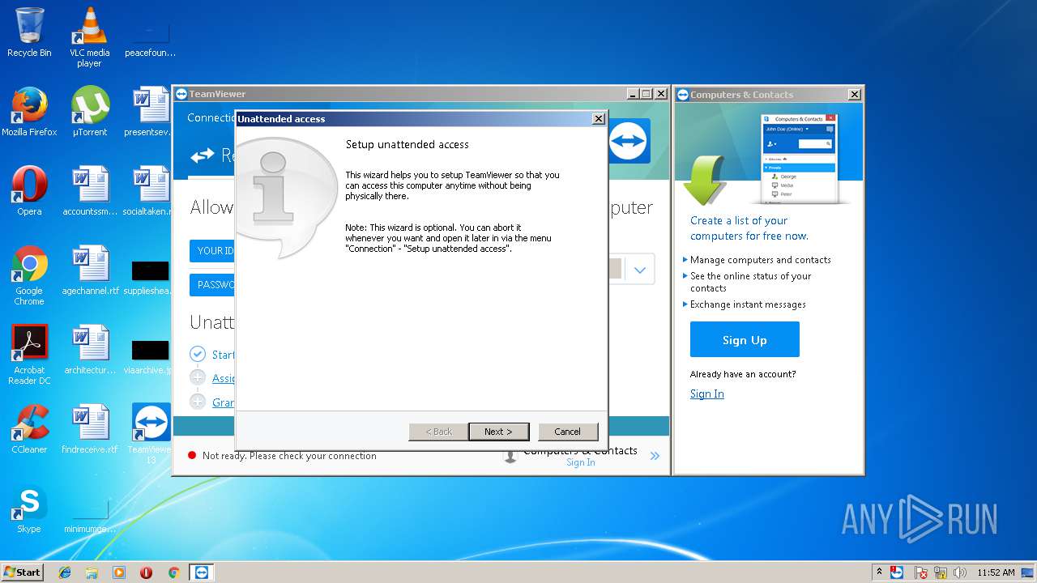The width and height of the screenshot is (1037, 583).
Task: Open Connection menu in TeamViewer window
Action: pyautogui.click(x=211, y=117)
